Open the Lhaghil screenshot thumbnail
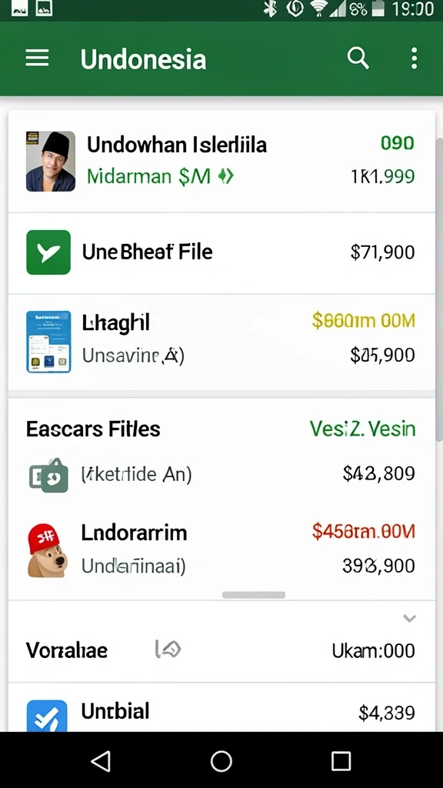Screen dimensions: 443x788 pyautogui.click(x=48, y=342)
